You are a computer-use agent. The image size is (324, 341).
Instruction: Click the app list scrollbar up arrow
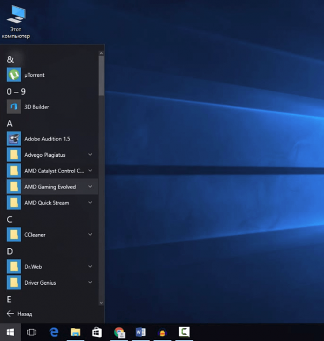click(x=101, y=54)
